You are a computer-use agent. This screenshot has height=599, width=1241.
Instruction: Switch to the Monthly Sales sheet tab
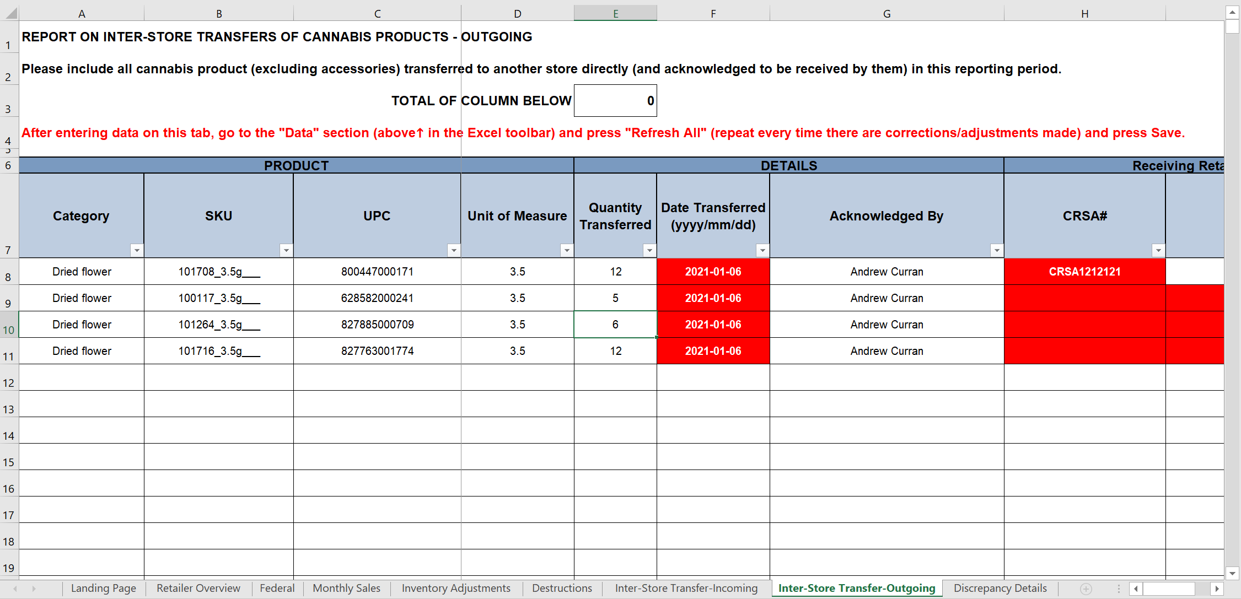point(346,588)
